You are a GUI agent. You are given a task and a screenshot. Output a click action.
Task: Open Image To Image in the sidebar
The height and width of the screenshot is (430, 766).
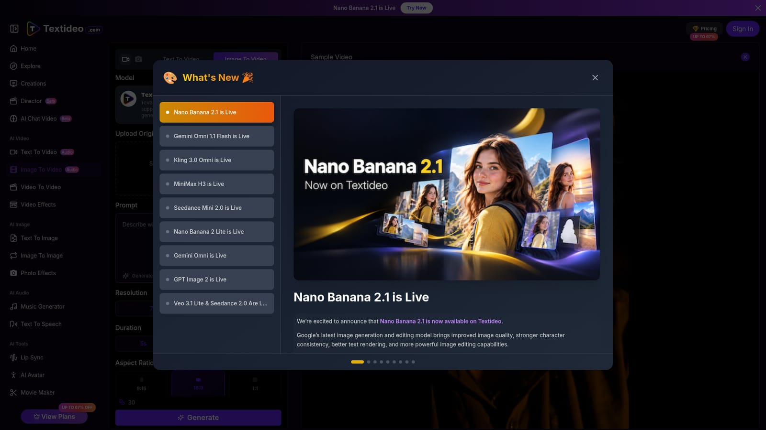[x=36, y=256]
